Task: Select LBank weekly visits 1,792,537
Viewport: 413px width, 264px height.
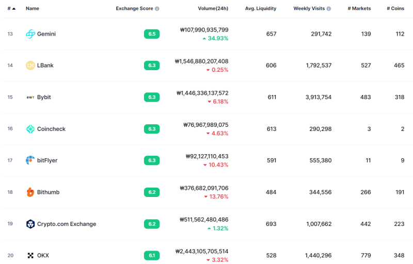Action: [x=319, y=65]
